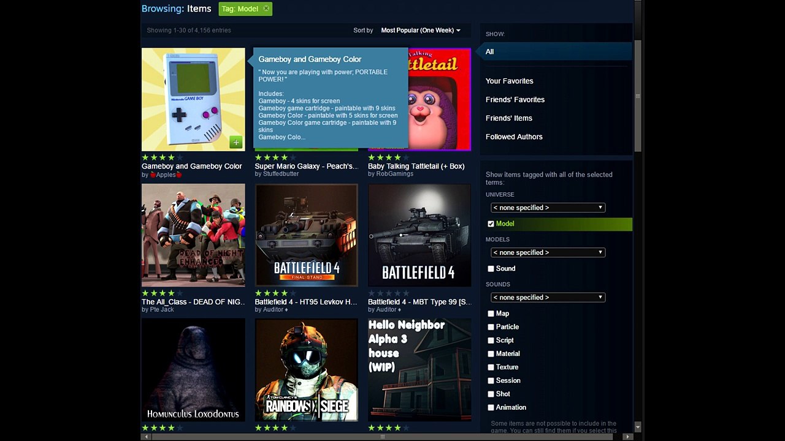Show items from Followed Authors
This screenshot has width=785, height=441.
click(514, 137)
